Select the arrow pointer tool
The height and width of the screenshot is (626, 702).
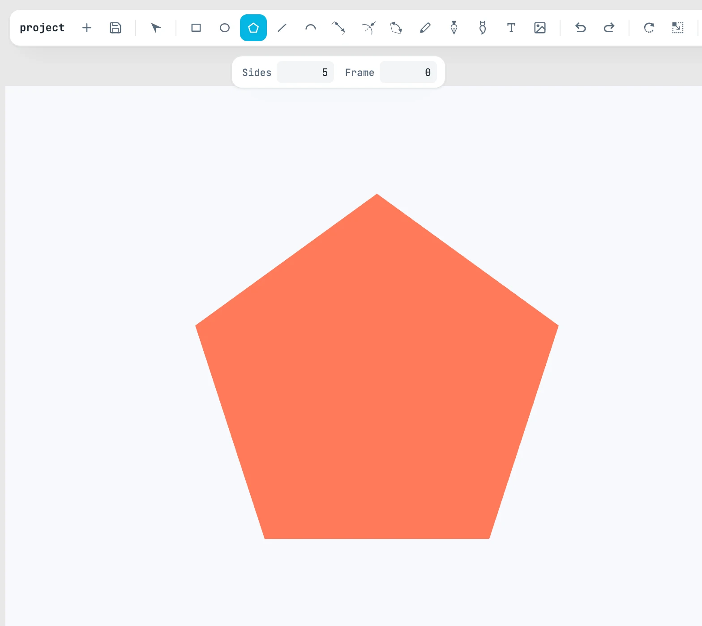[x=156, y=28]
